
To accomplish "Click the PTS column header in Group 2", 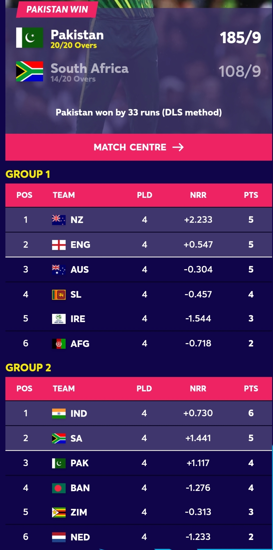I will [x=251, y=389].
